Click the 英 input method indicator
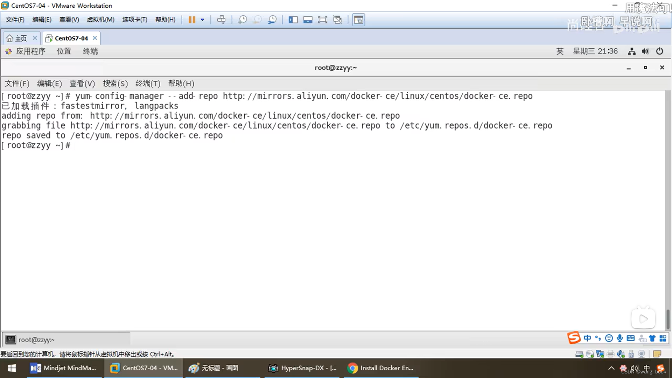 pos(560,51)
